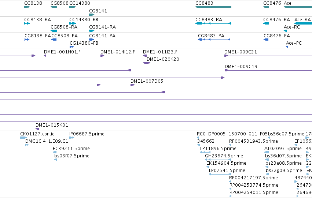Click CG8508-PA protein label

click(65, 36)
